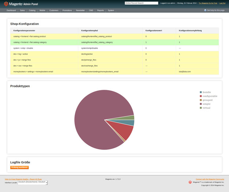Image resolution: width=229 pixels, height=192 pixels.
Task: Click the Konfigurationswert column header
Action: (x=154, y=31)
